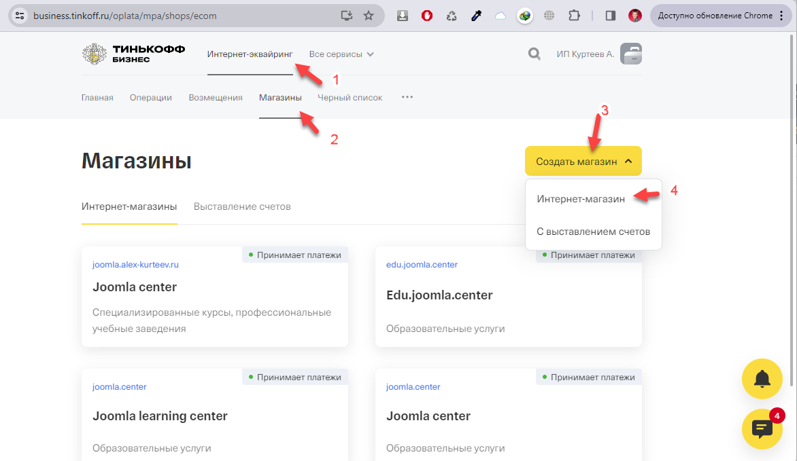
Task: Click the Магазины page heading
Action: pyautogui.click(x=136, y=161)
